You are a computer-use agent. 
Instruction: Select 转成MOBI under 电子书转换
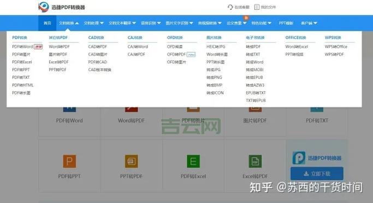[x=254, y=69]
